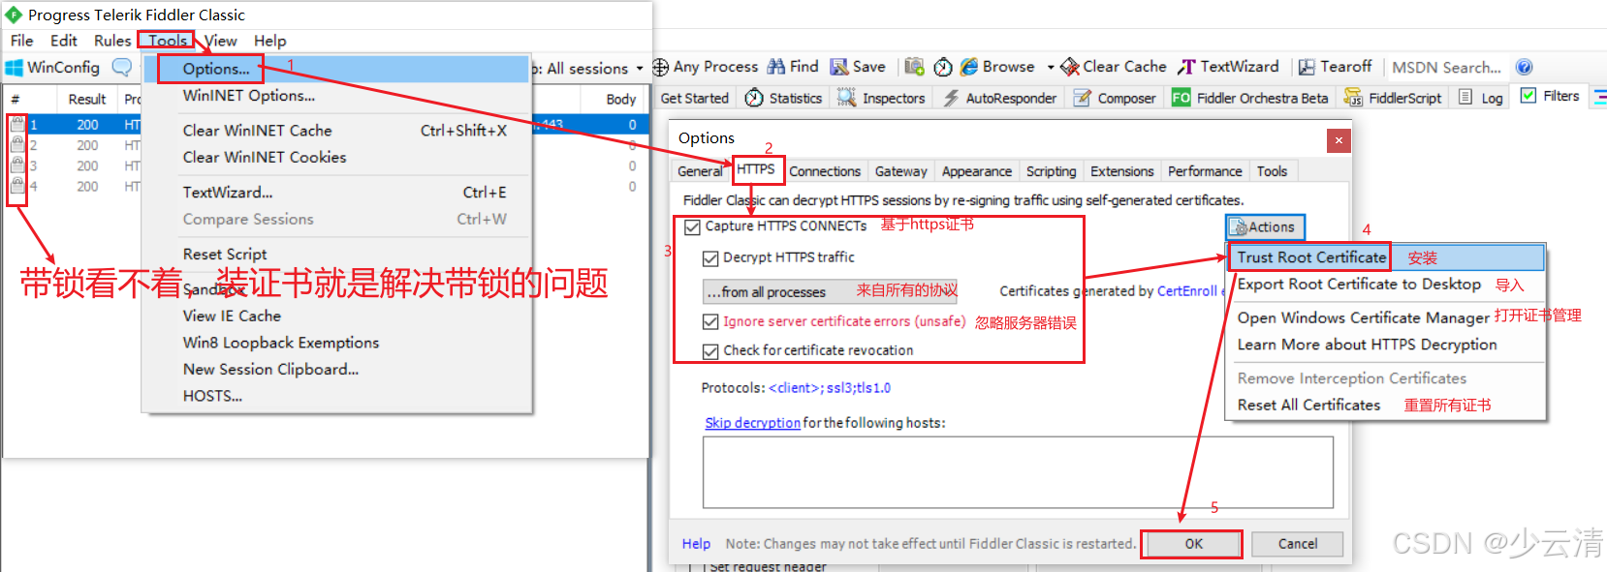Viewport: 1607px width, 572px height.
Task: Click lock icon of session 1
Action: (x=17, y=124)
